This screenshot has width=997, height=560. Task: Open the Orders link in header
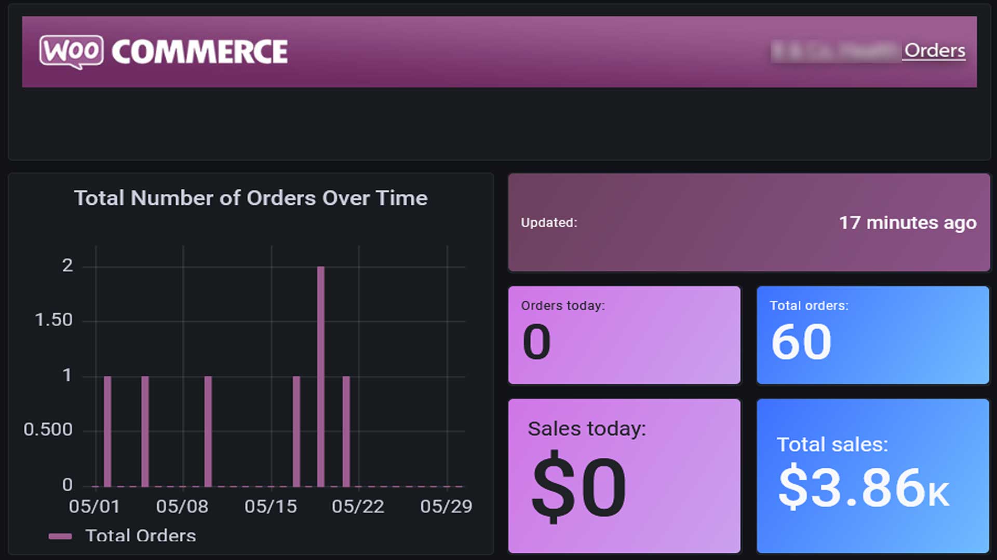coord(935,51)
